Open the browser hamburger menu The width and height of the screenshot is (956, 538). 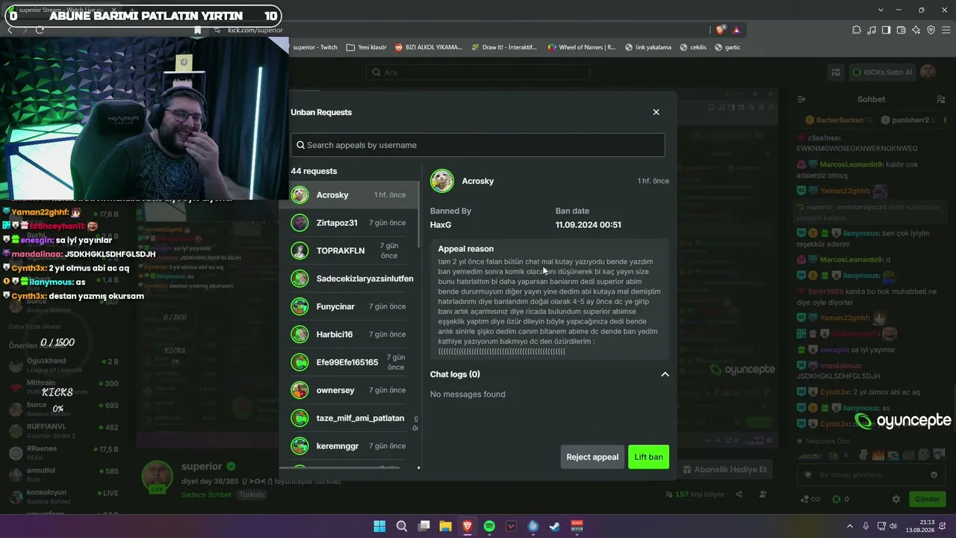[x=946, y=30]
